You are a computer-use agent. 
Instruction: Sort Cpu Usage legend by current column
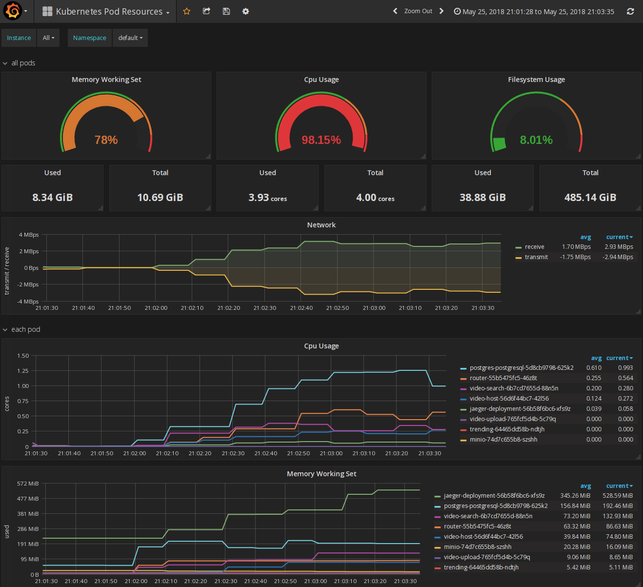coord(619,358)
